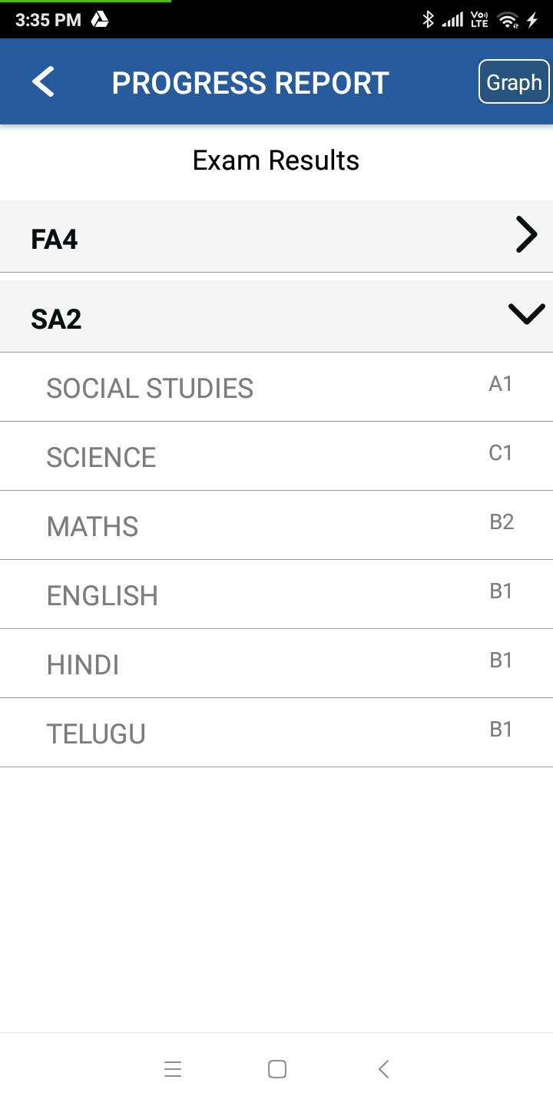Select the SOCIAL STUDIES row

276,387
